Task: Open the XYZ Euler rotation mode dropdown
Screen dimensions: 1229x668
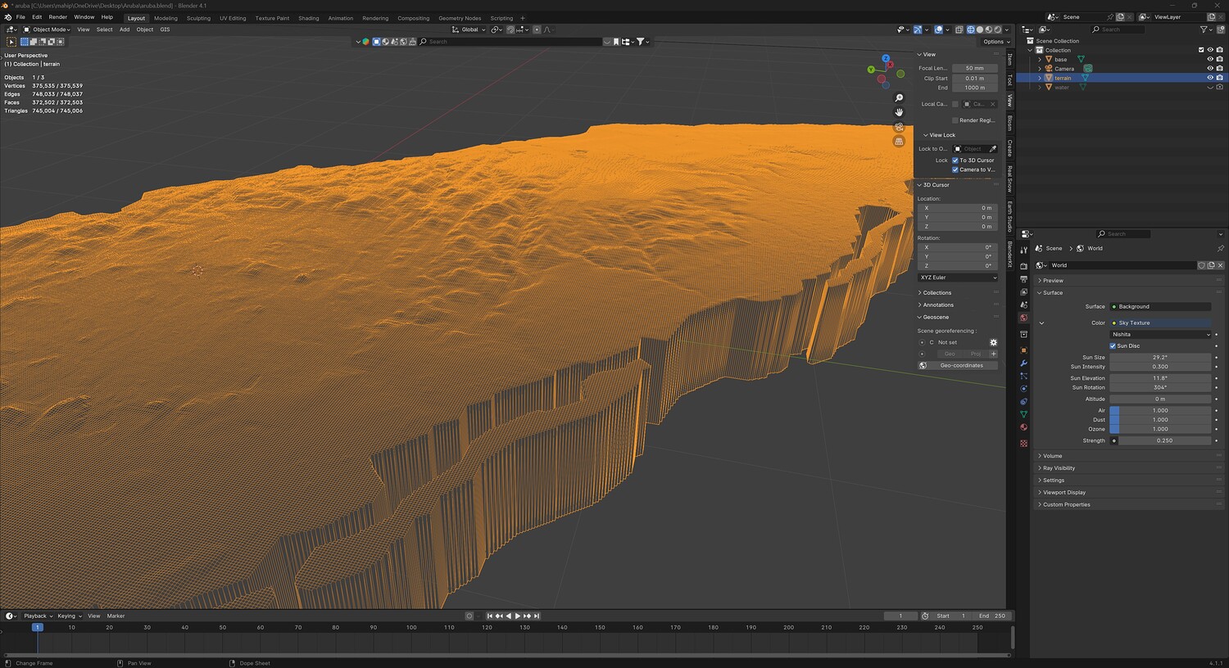Action: pyautogui.click(x=958, y=278)
